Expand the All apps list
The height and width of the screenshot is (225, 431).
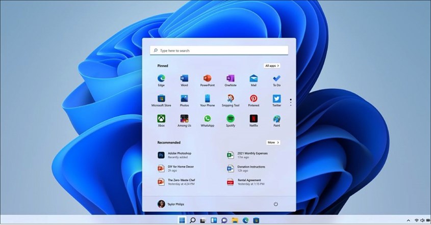(272, 66)
